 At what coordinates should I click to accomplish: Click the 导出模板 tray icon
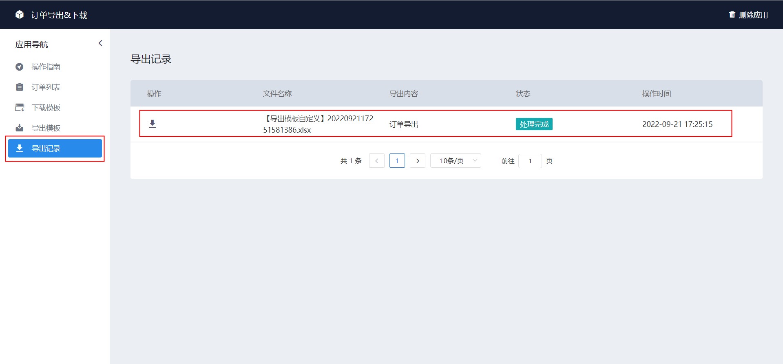(x=20, y=128)
